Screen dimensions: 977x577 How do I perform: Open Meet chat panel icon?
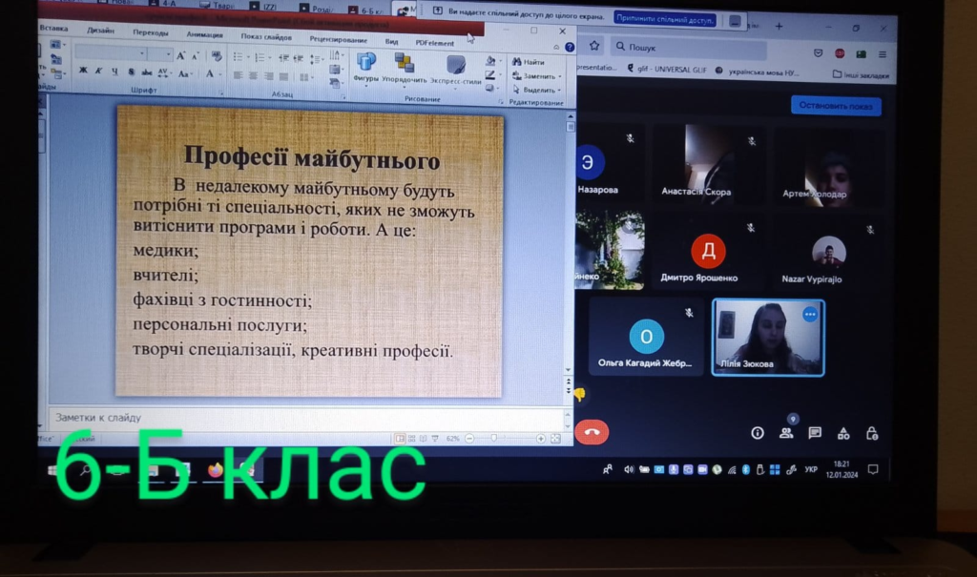(x=815, y=433)
